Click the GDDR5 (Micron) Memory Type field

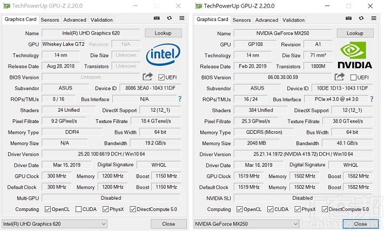(264, 132)
